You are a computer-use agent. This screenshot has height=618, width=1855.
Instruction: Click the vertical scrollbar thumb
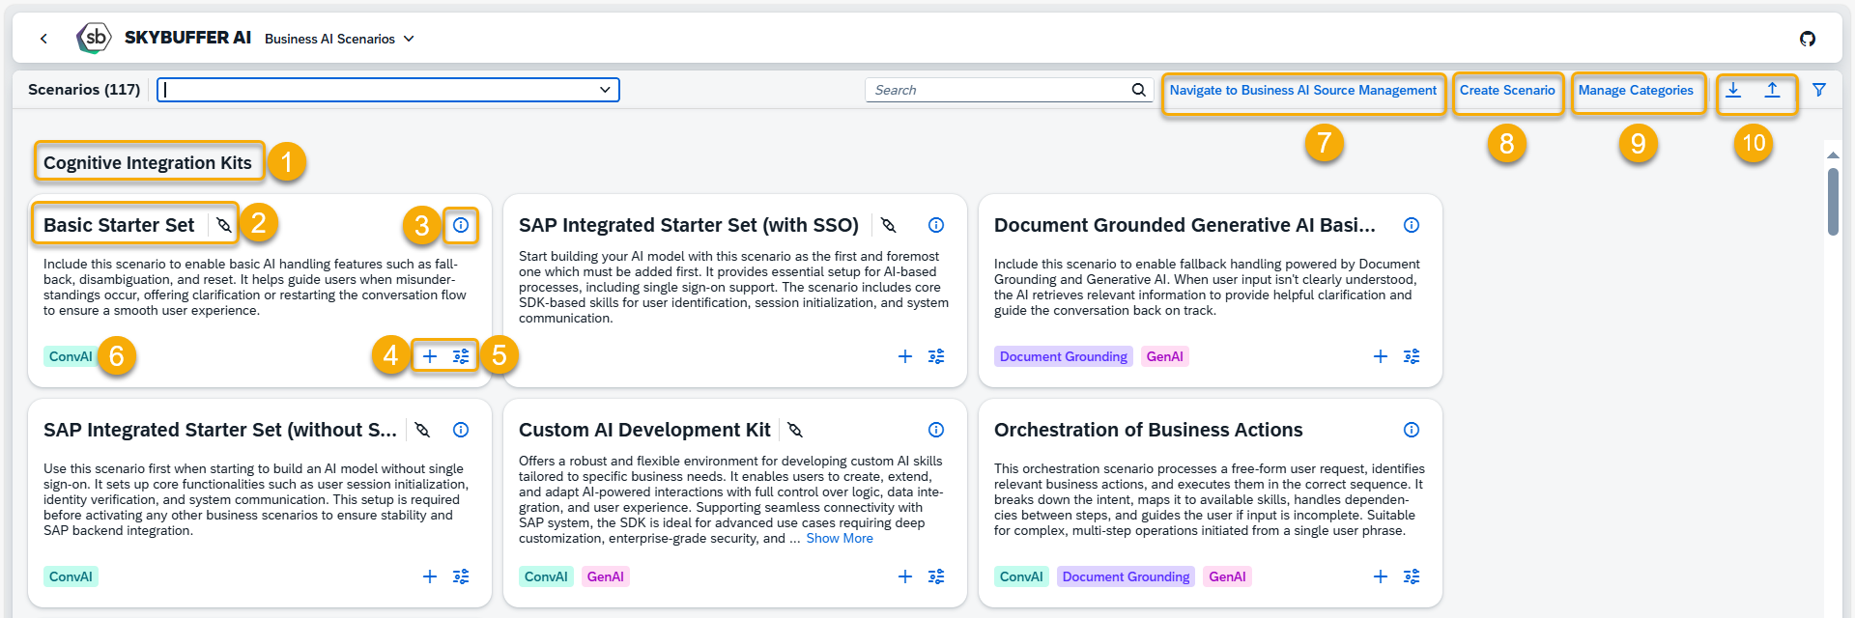[x=1833, y=202]
